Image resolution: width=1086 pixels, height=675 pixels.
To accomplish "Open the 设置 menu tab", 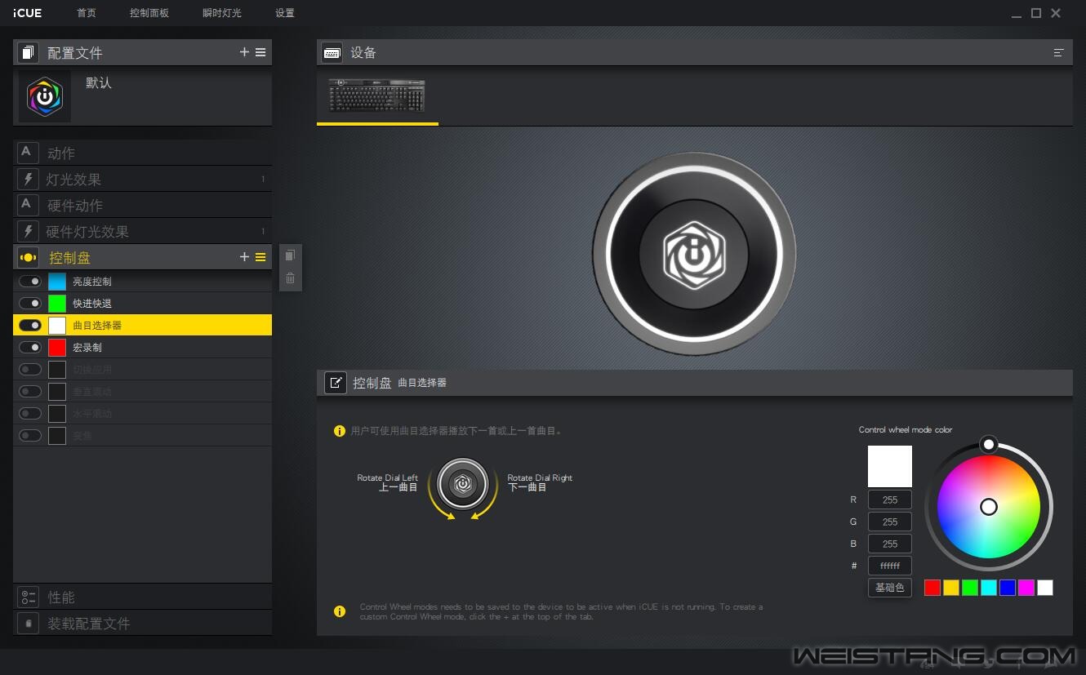I will pos(285,13).
